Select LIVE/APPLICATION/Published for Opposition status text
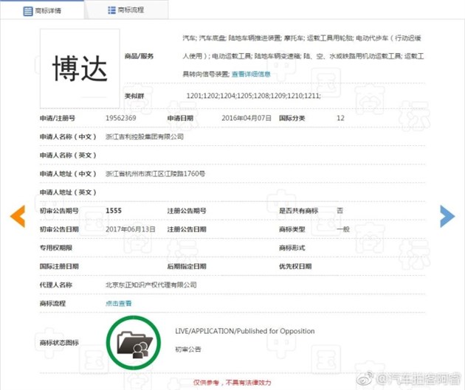The width and height of the screenshot is (465, 390). point(244,331)
